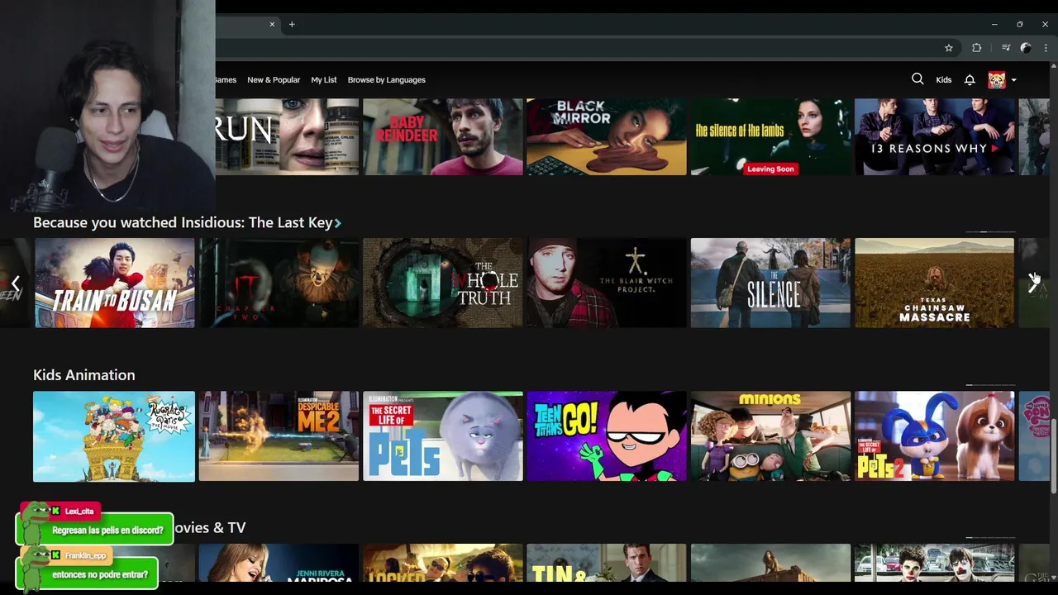Image resolution: width=1058 pixels, height=595 pixels.
Task: Slide the Insidious row to the previous page
Action: tap(15, 283)
